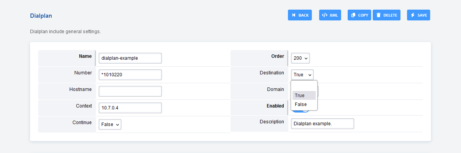Choose False in the Destination list

pyautogui.click(x=304, y=104)
